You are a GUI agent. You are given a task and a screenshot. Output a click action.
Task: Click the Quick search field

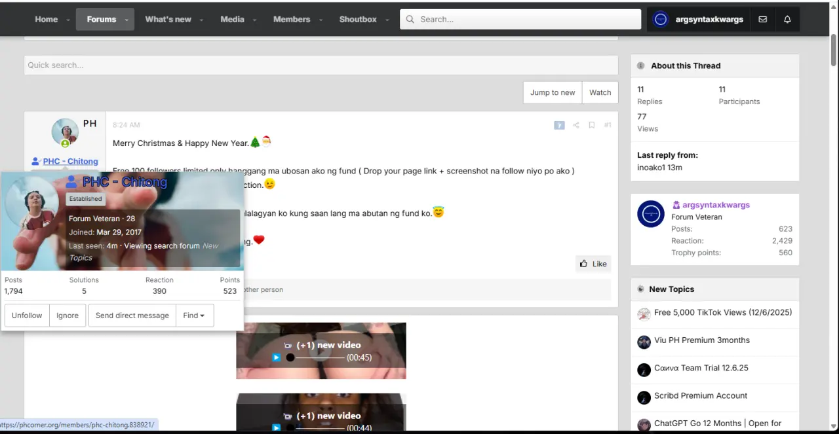[x=321, y=65]
